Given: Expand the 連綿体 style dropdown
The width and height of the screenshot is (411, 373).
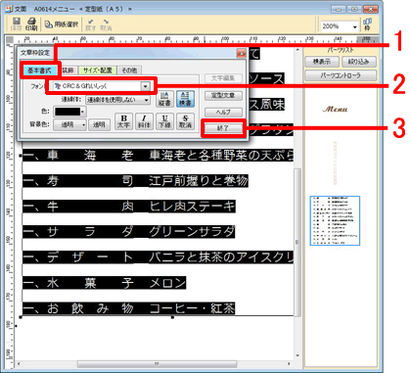Looking at the screenshot, I should pyautogui.click(x=146, y=100).
